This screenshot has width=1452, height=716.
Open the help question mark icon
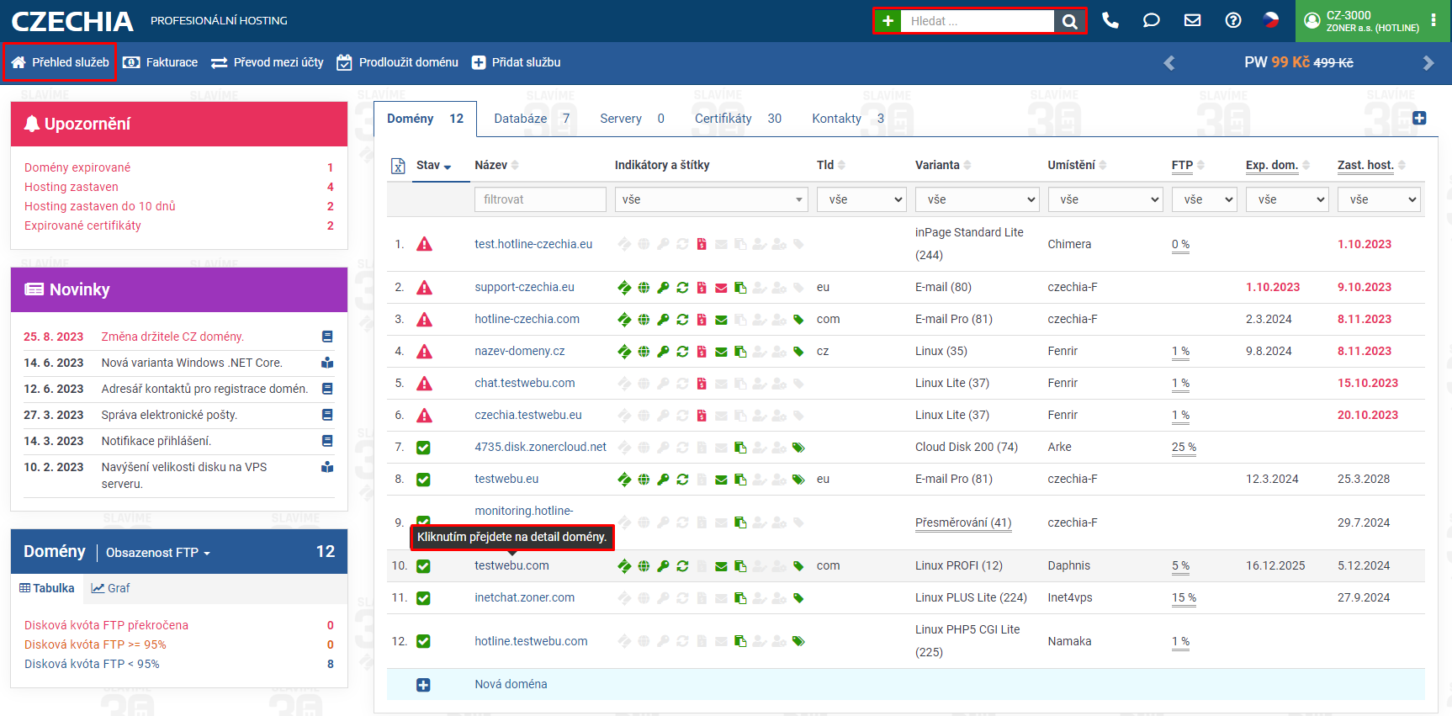(x=1233, y=20)
